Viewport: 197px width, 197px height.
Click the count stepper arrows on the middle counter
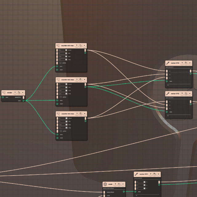tap(66, 84)
